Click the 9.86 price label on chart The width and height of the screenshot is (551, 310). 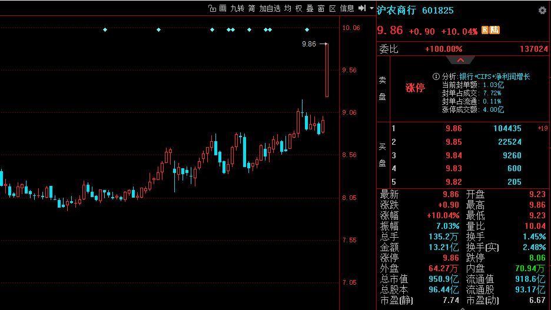[309, 44]
